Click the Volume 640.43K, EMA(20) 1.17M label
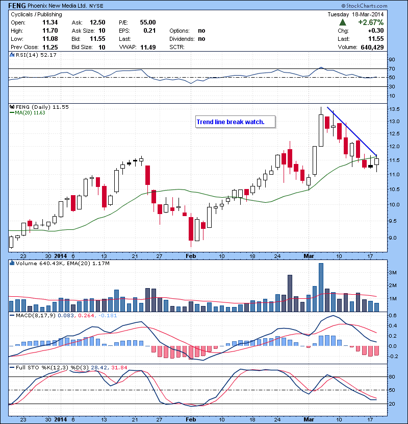 click(63, 263)
